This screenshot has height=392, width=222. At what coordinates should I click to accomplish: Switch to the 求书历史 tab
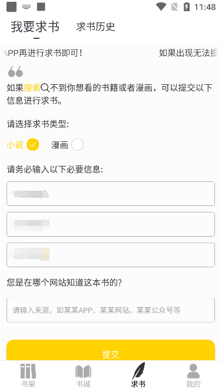point(96,26)
